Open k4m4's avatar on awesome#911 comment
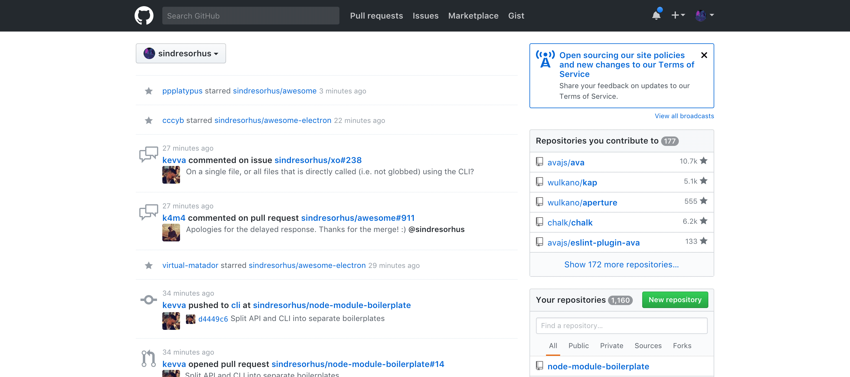Viewport: 850px width, 377px height. click(x=171, y=233)
